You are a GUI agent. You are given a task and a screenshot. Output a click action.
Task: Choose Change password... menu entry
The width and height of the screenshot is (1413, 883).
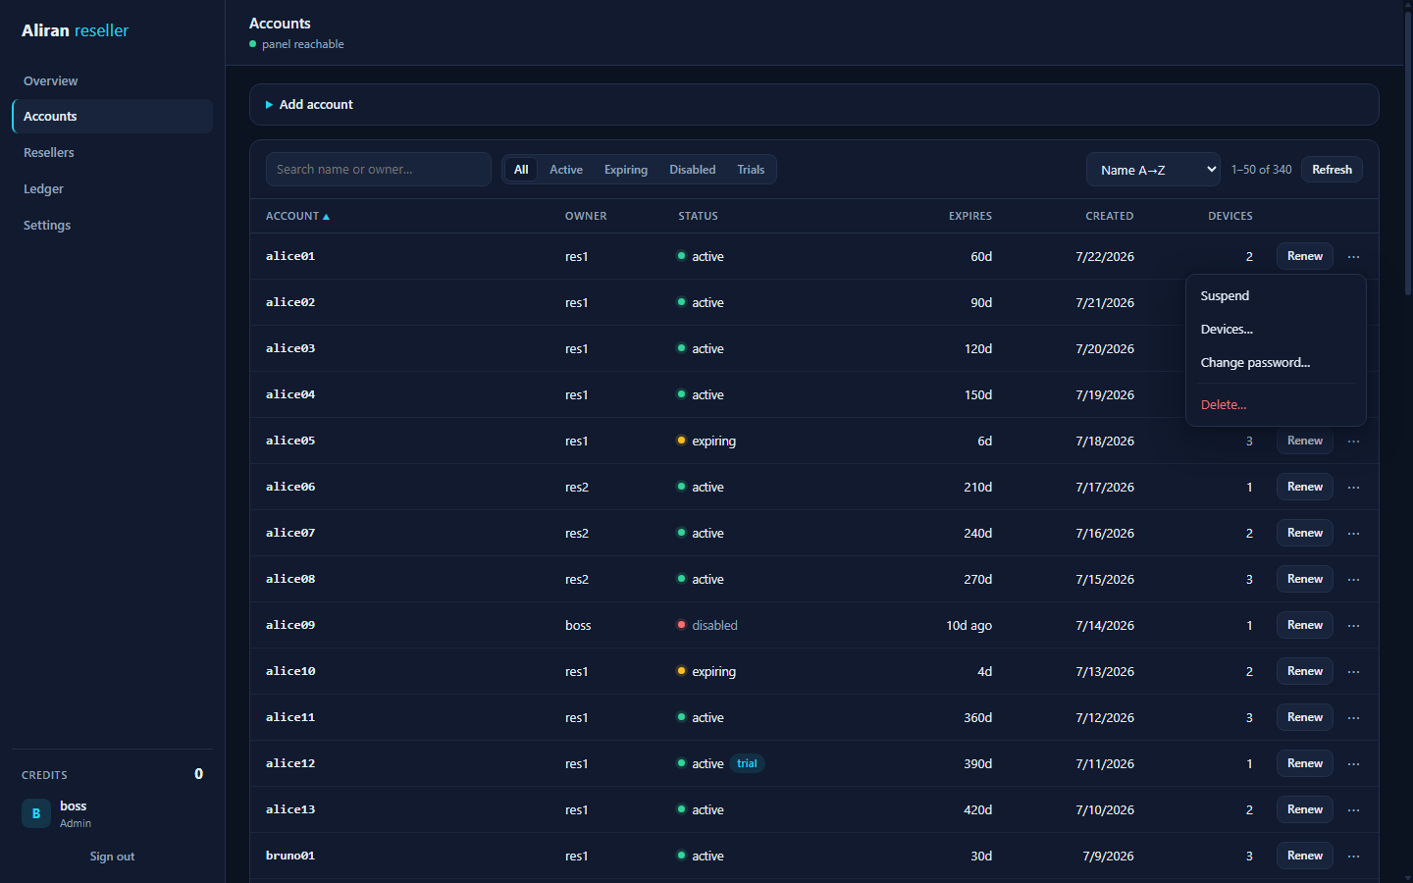[1276, 362]
